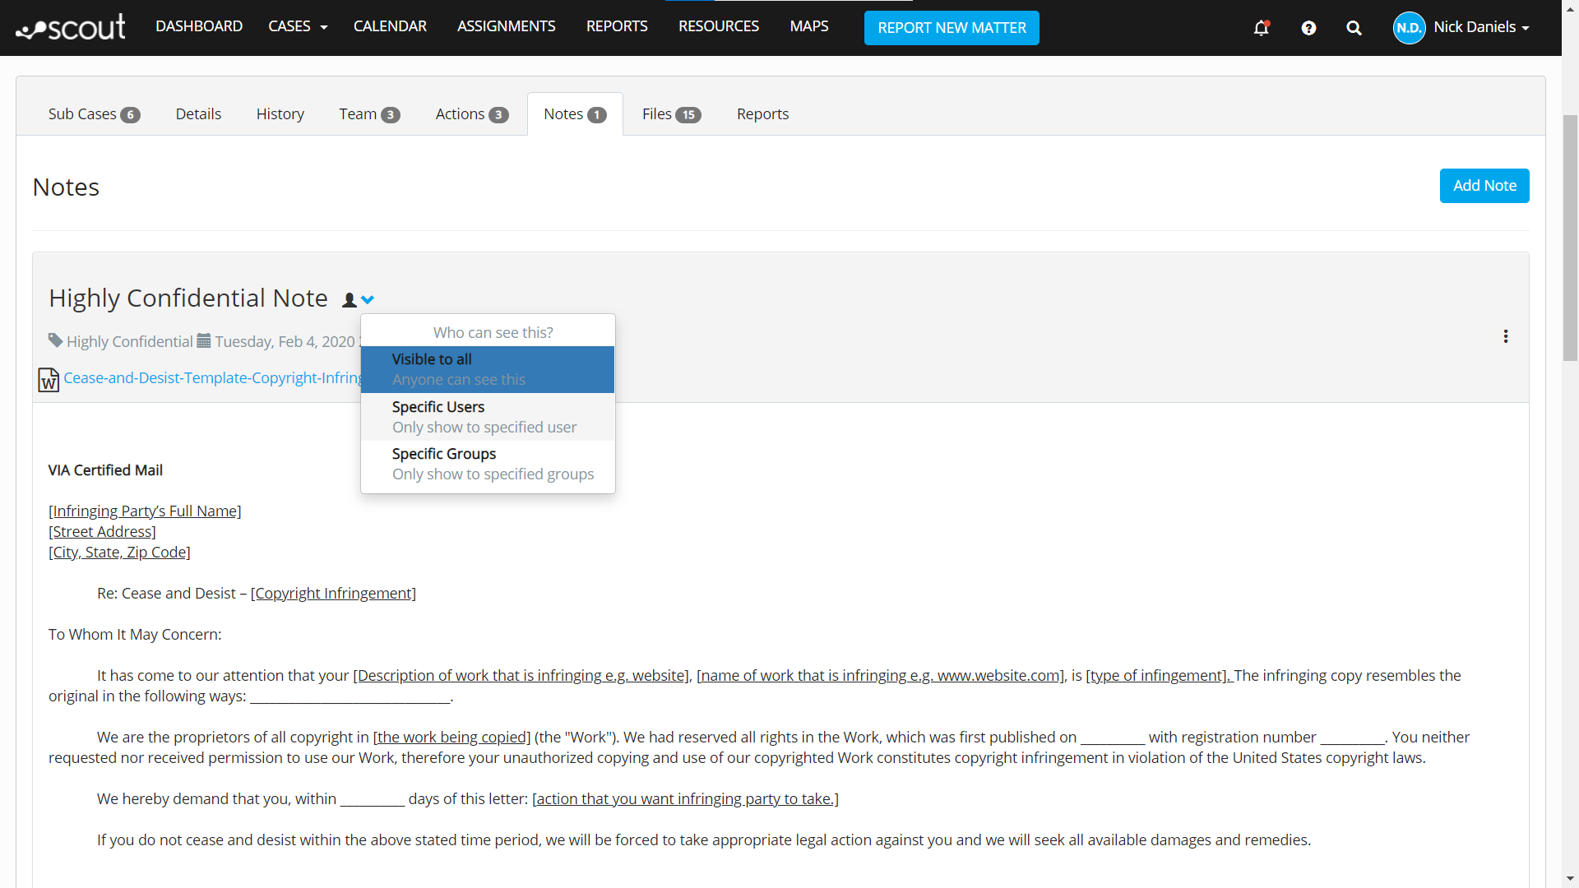Click the Add Note button

point(1484,186)
